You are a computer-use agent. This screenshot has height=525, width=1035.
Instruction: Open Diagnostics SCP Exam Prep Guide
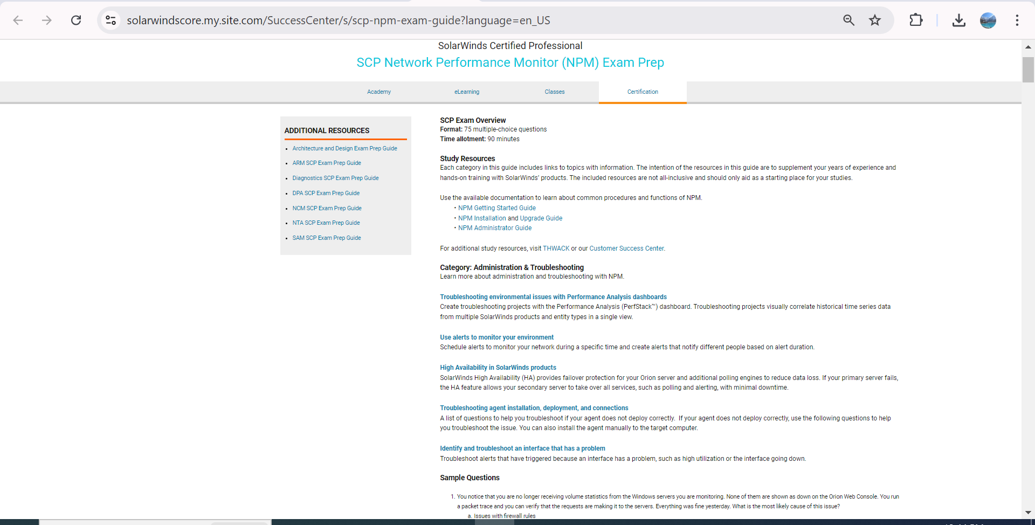click(335, 178)
